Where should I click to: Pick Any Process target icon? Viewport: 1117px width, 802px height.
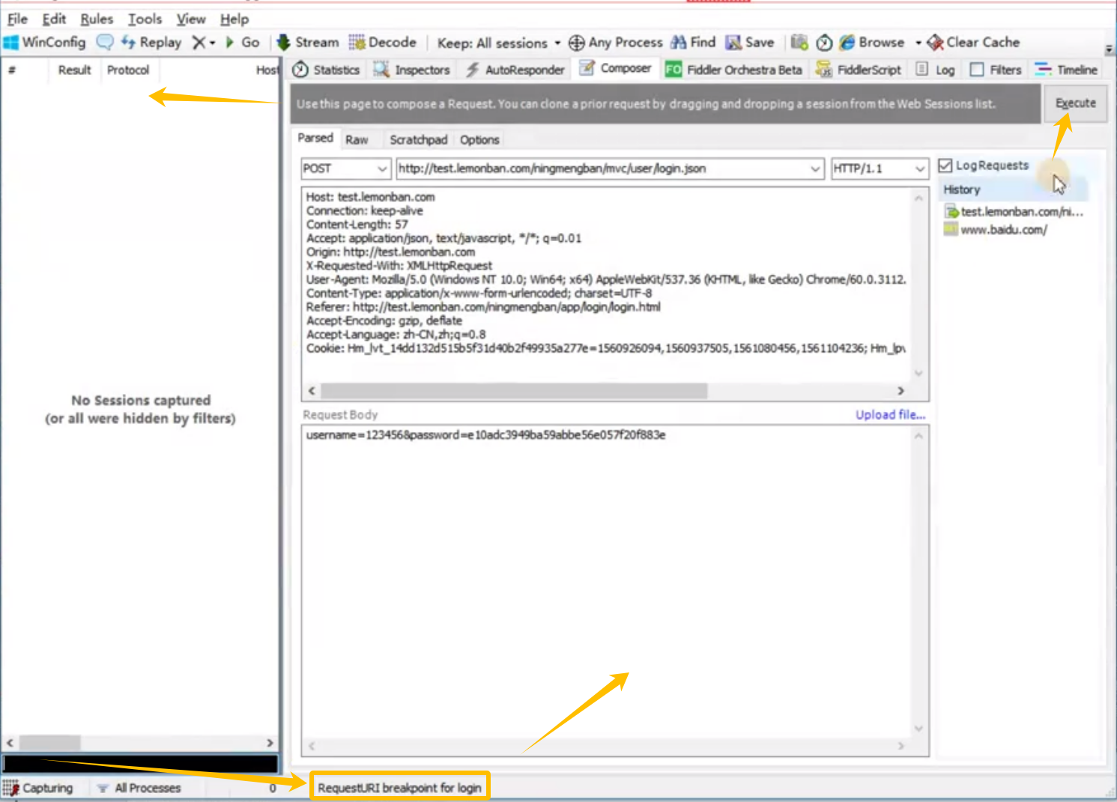point(616,43)
